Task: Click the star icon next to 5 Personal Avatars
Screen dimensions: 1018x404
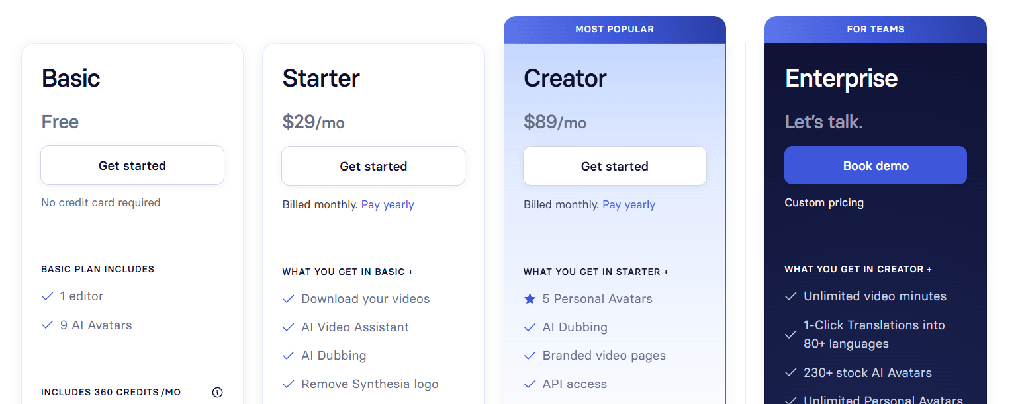Action: [x=530, y=299]
